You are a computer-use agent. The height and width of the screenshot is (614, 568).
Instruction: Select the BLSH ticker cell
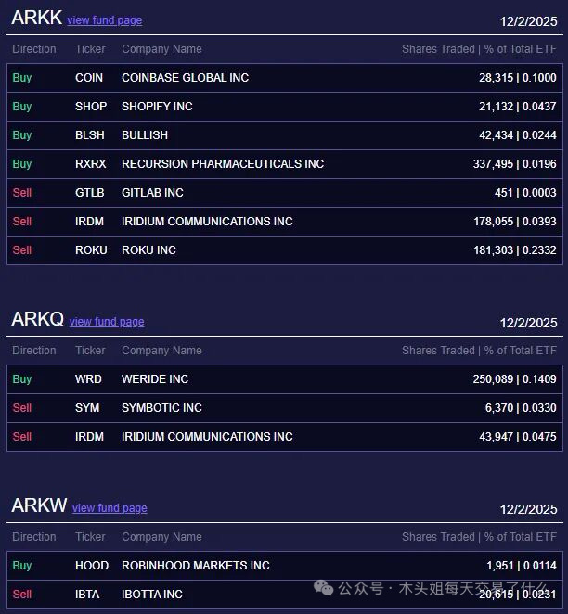point(90,135)
